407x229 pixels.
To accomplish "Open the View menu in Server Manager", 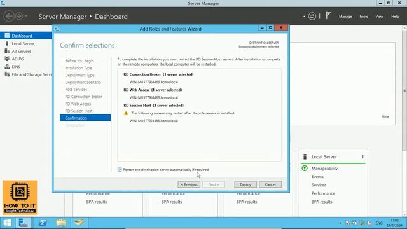I will pos(379,17).
